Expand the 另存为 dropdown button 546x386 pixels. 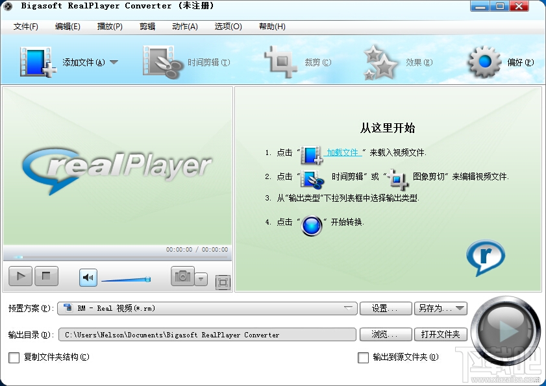(x=441, y=308)
